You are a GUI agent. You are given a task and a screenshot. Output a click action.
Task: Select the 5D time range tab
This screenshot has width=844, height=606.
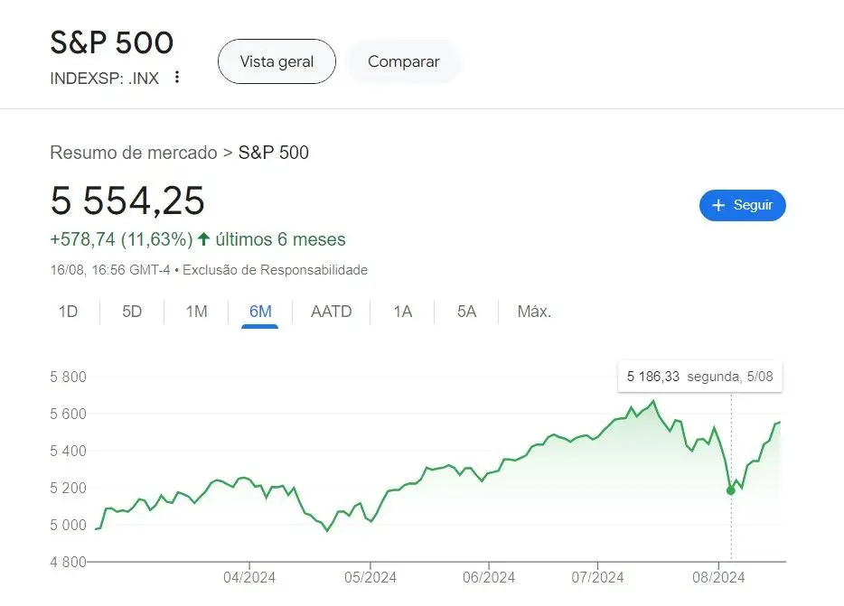pos(132,311)
